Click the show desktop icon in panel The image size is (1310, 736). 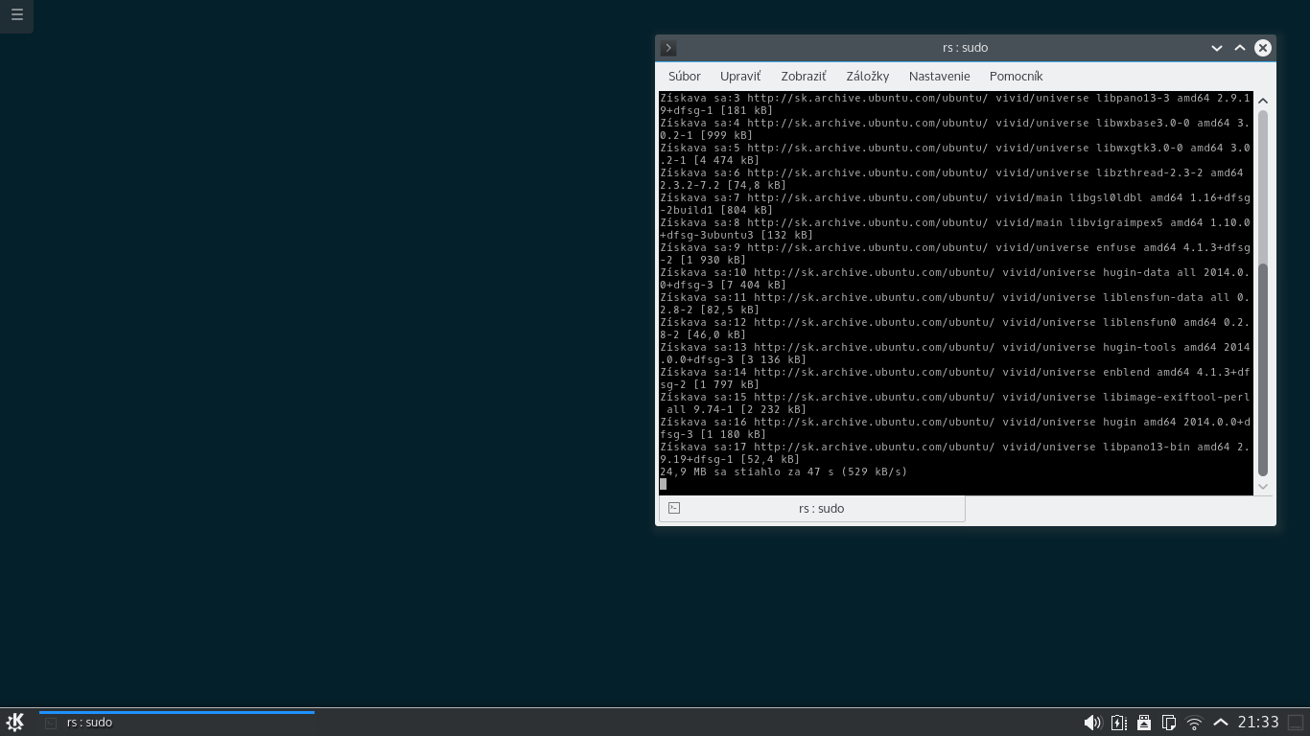(1295, 723)
